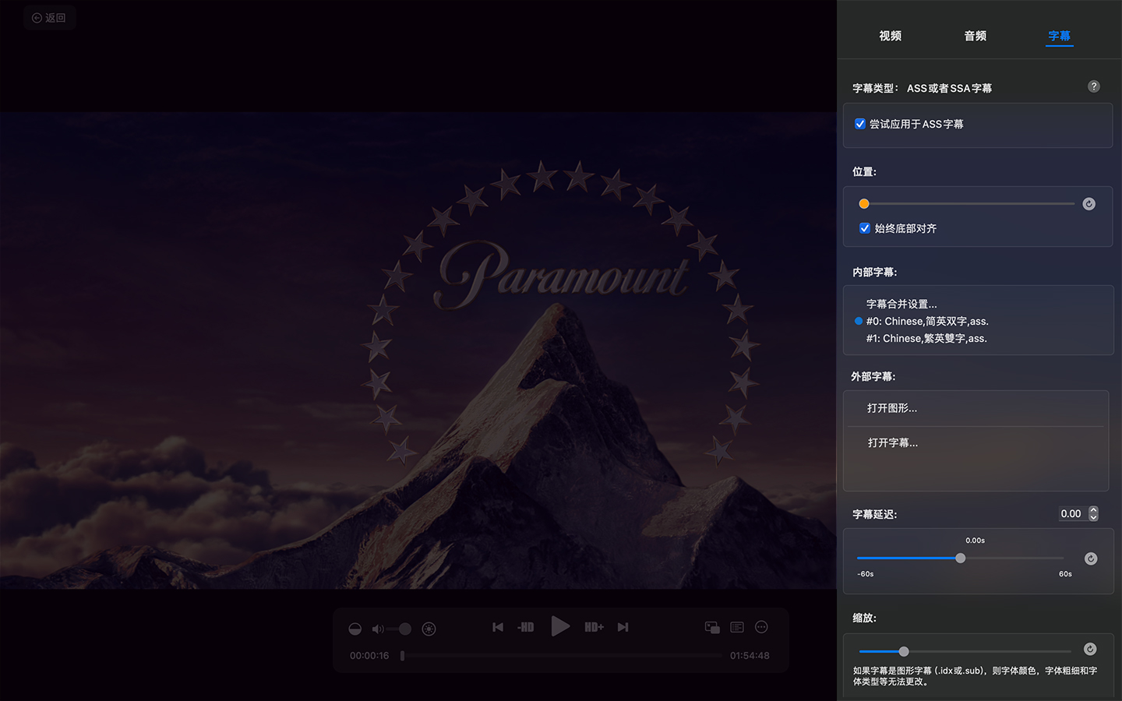Enable picture-in-picture mode

pyautogui.click(x=712, y=627)
